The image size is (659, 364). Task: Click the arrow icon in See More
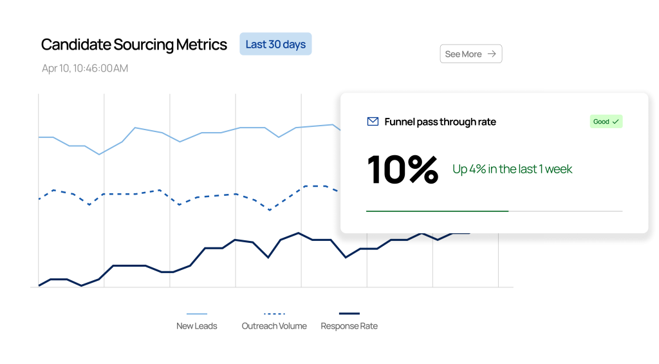click(492, 54)
